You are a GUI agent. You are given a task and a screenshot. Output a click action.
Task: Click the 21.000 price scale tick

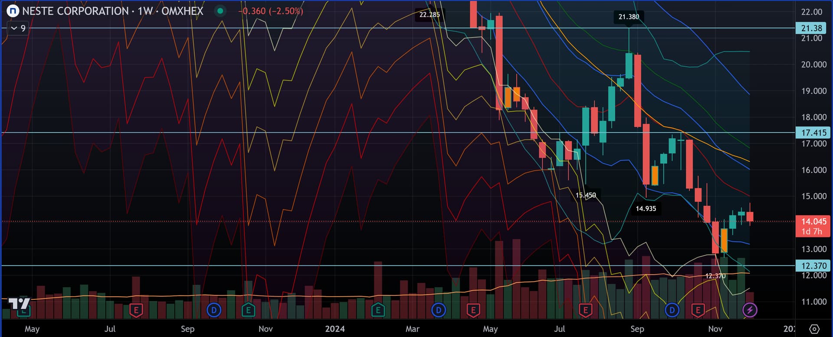click(x=812, y=38)
